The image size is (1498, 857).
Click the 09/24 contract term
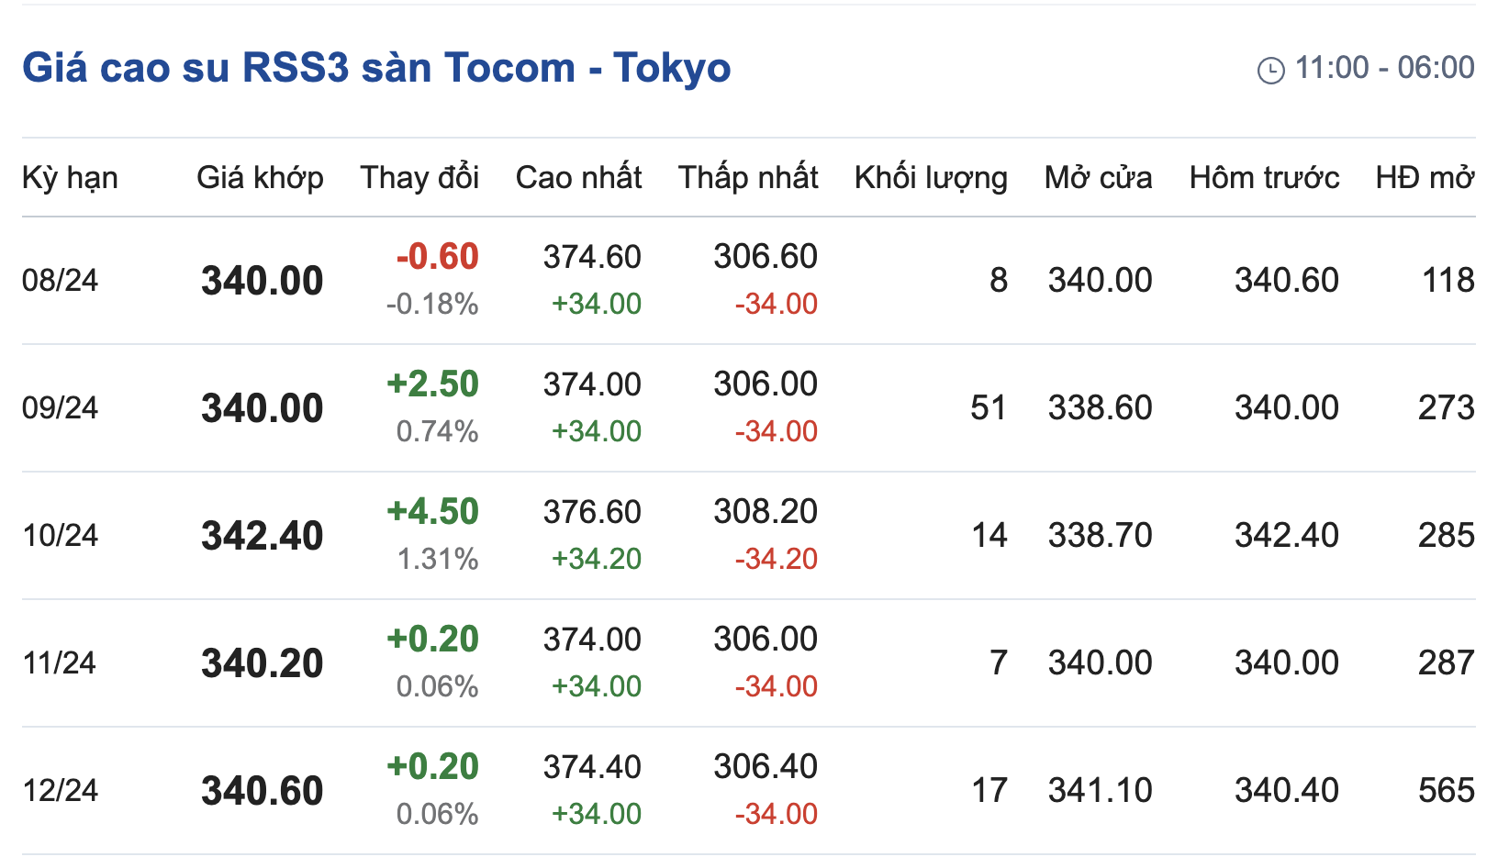(60, 408)
